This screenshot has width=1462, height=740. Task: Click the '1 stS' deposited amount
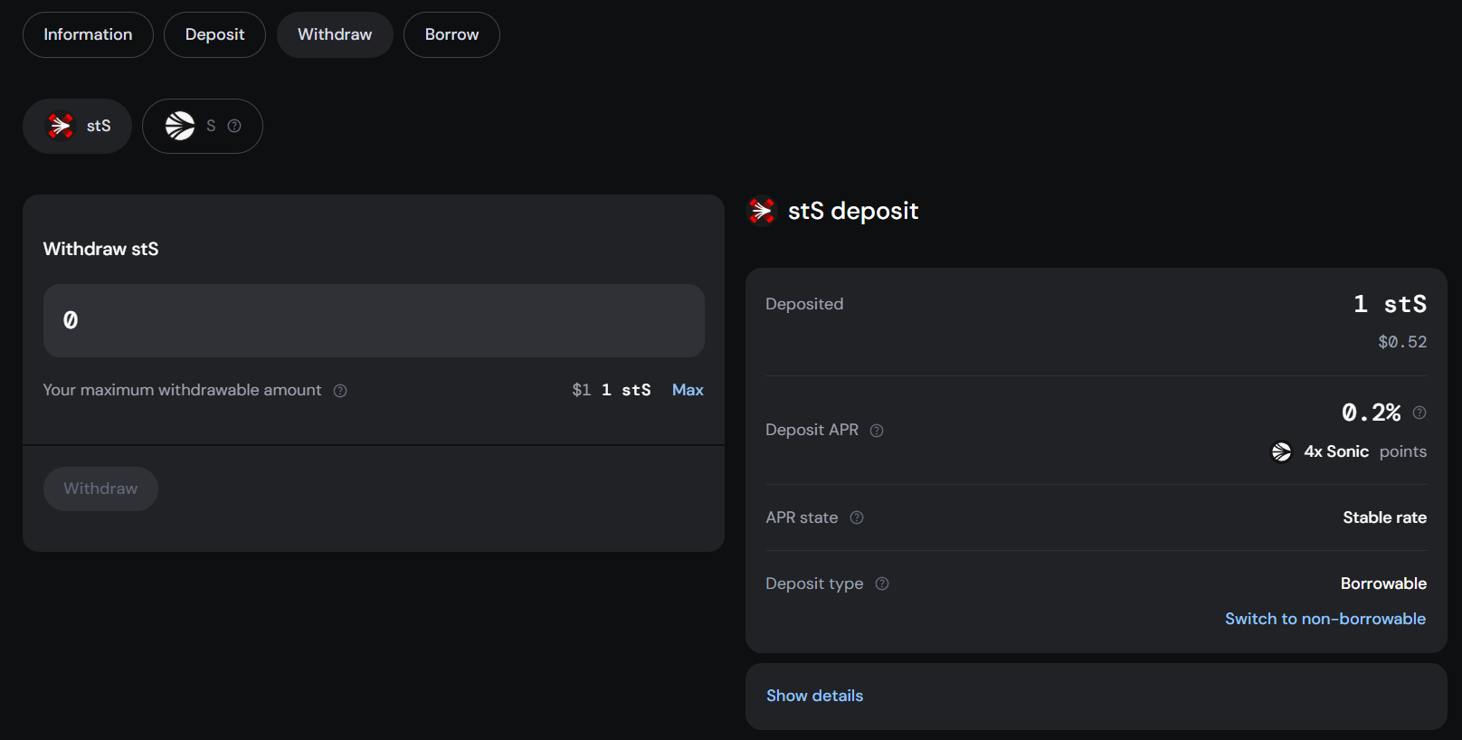coord(1390,304)
